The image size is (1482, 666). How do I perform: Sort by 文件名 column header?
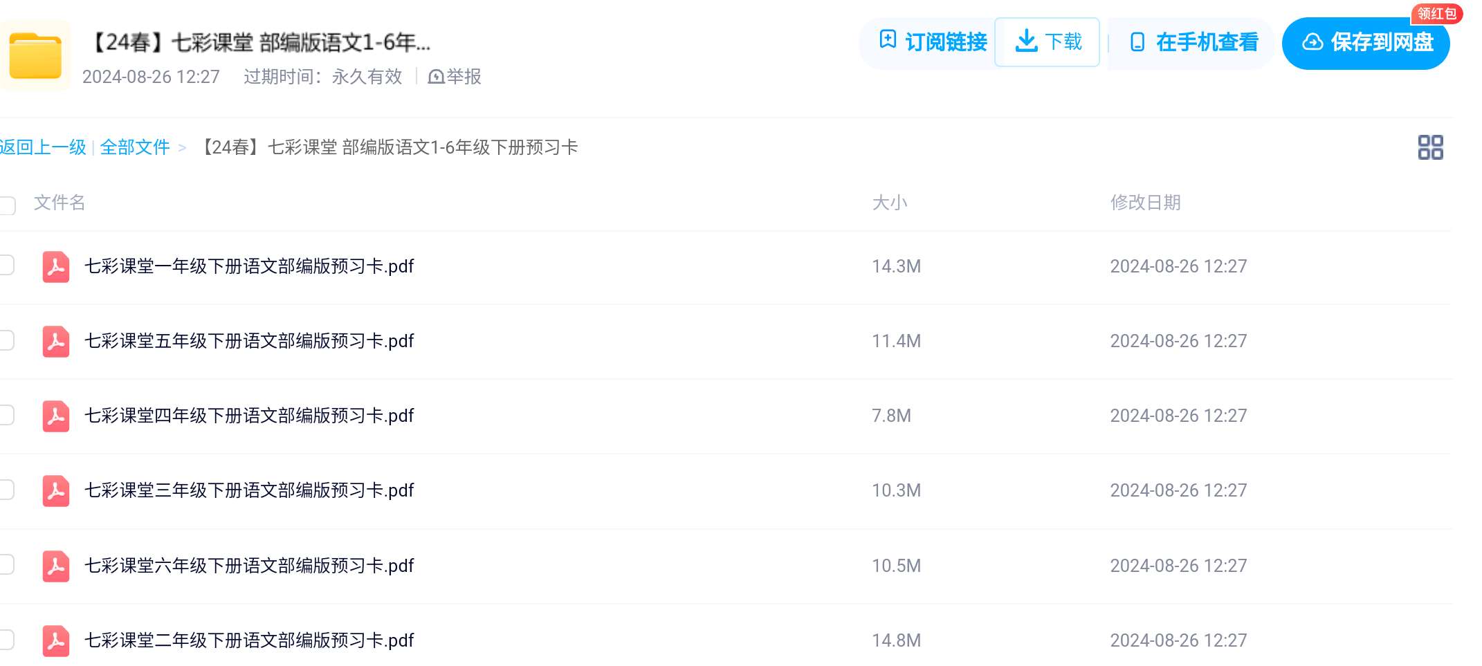(60, 203)
